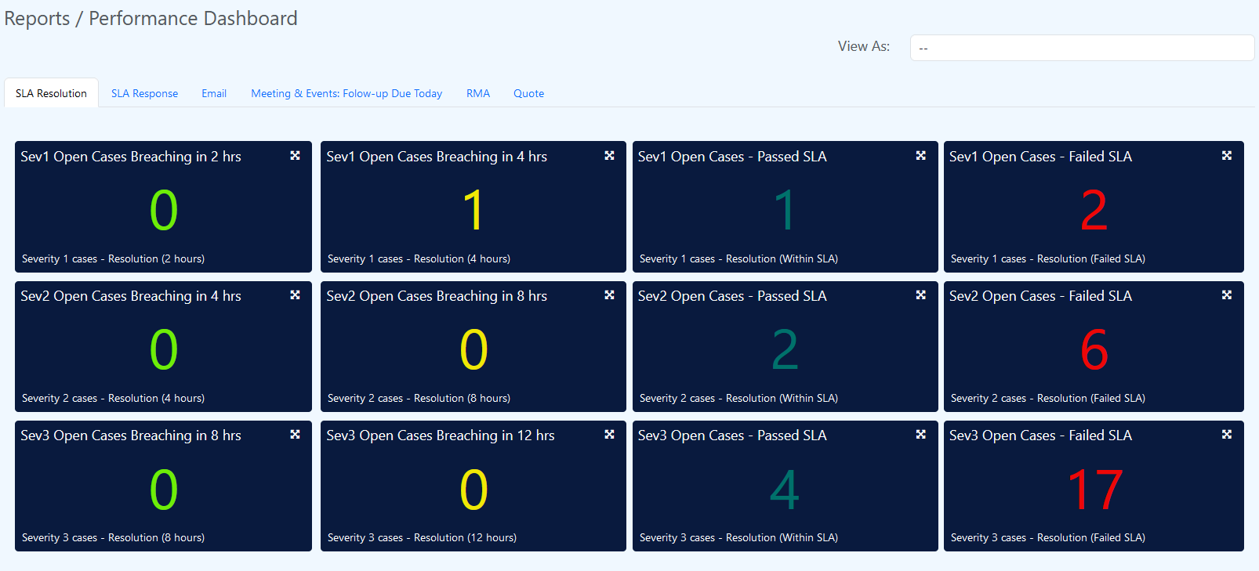This screenshot has height=571, width=1259.
Task: Expand the Sev2 Breaching in 8 hrs tile
Action: [609, 295]
